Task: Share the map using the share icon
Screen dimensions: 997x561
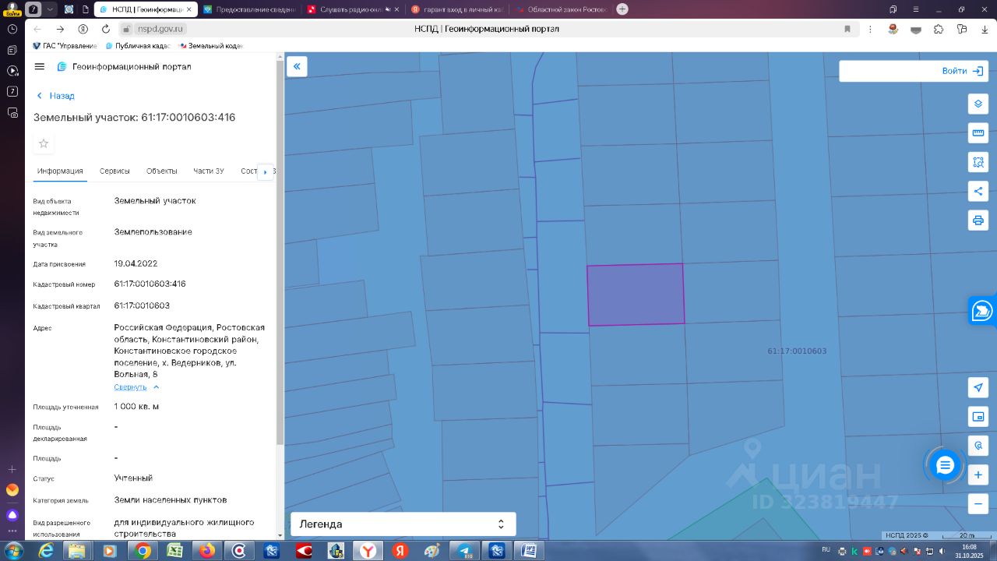Action: [978, 191]
